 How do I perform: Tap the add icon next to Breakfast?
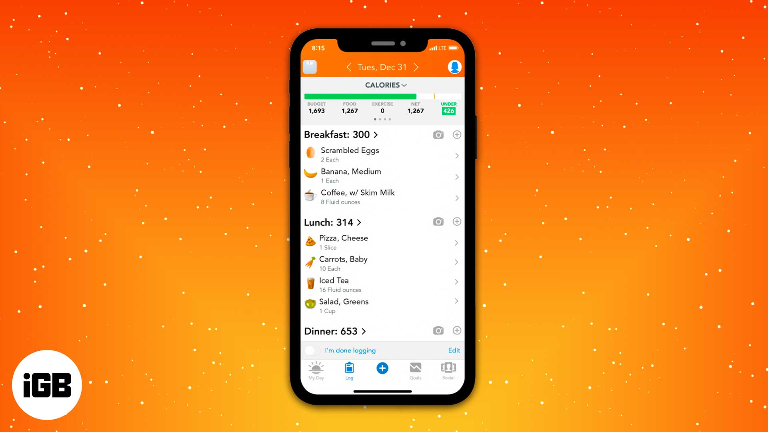coord(457,134)
